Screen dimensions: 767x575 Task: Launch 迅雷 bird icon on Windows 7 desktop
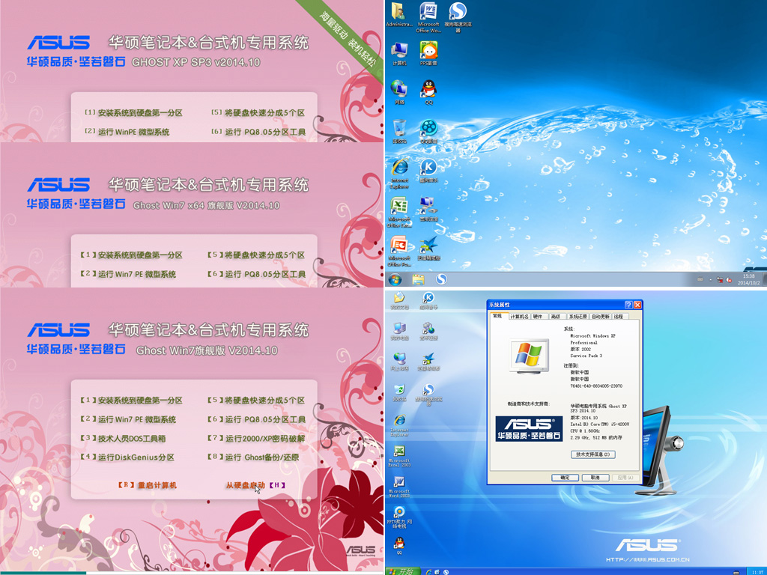(428, 249)
